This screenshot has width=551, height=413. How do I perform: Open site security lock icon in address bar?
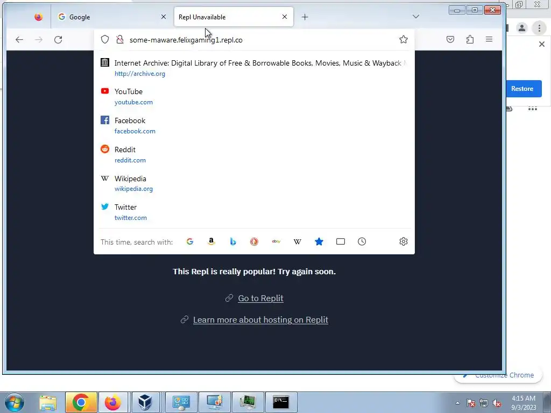tap(120, 39)
